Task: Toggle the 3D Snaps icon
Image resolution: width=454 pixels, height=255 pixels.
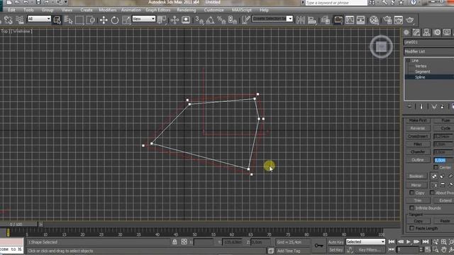Action: click(x=199, y=20)
